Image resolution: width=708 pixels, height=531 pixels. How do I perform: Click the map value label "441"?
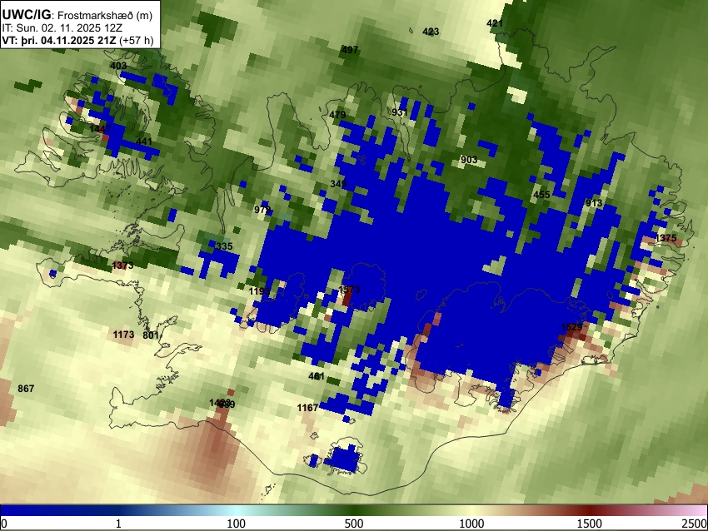pyautogui.click(x=144, y=141)
